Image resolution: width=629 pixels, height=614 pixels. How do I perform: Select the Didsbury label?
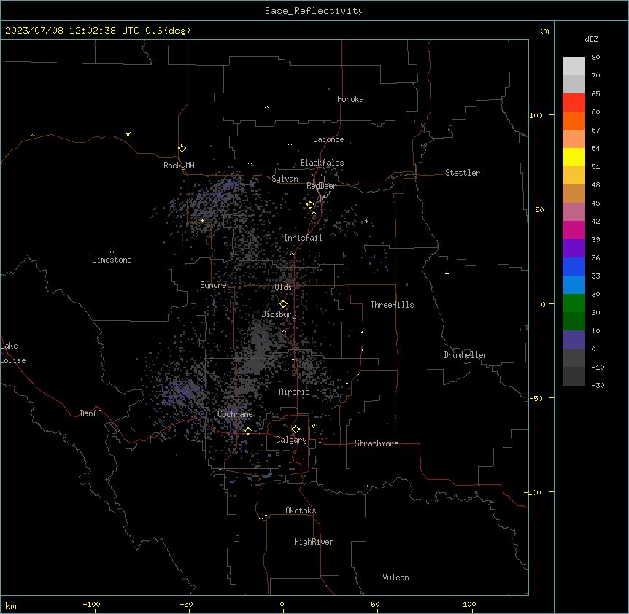(279, 314)
